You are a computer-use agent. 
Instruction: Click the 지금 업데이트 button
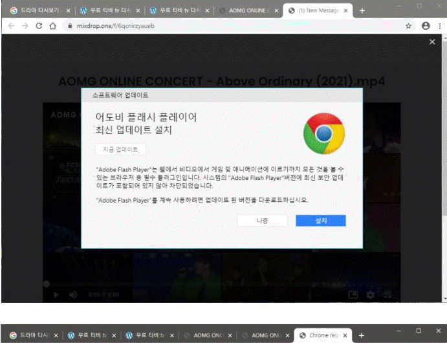pos(120,149)
